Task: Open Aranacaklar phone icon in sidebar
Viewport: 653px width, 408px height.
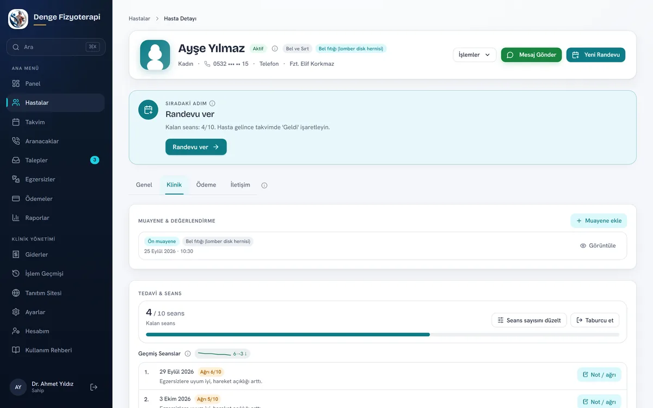Action: pyautogui.click(x=16, y=141)
